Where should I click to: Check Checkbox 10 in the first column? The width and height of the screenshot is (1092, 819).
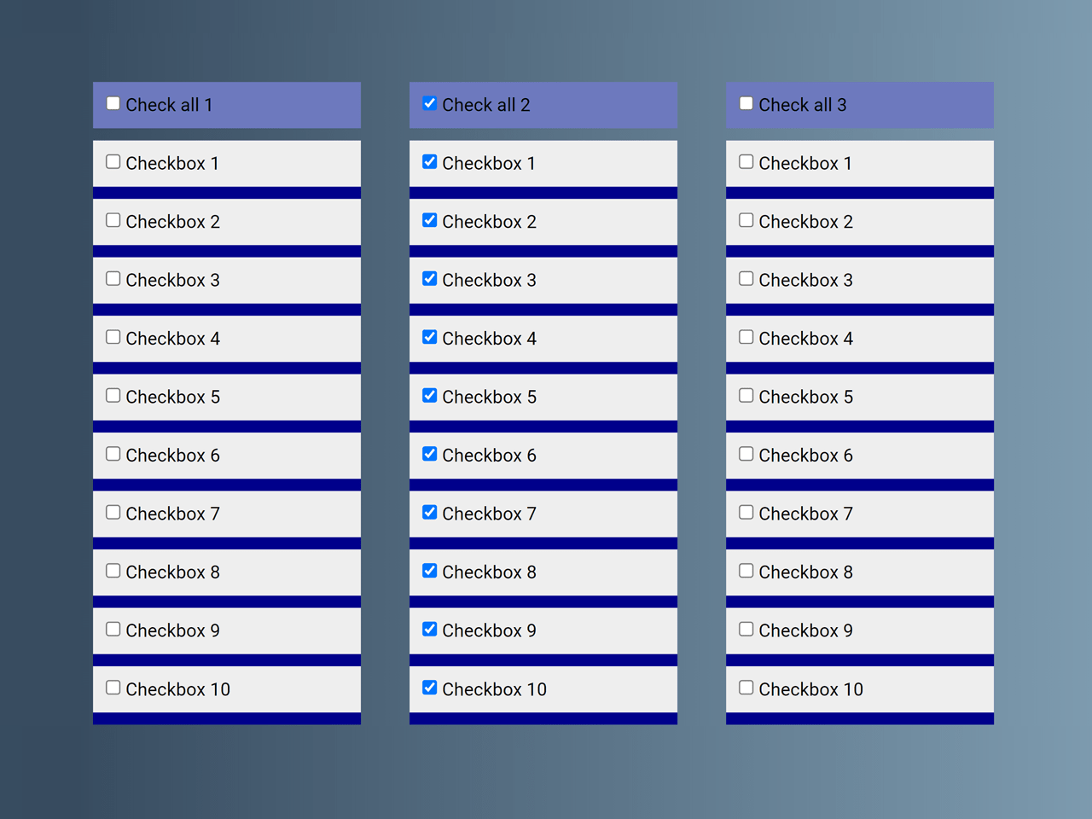pos(113,687)
